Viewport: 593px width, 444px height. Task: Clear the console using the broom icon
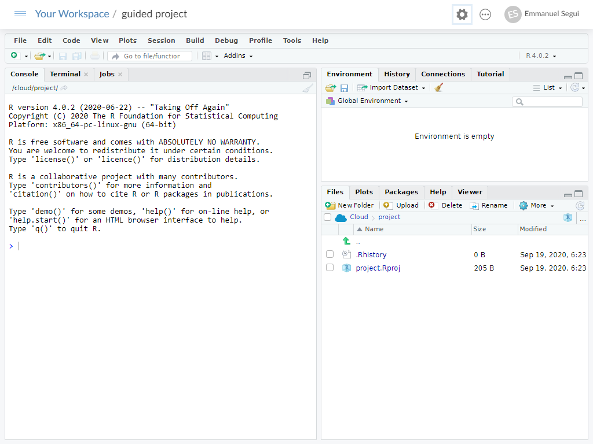[308, 88]
